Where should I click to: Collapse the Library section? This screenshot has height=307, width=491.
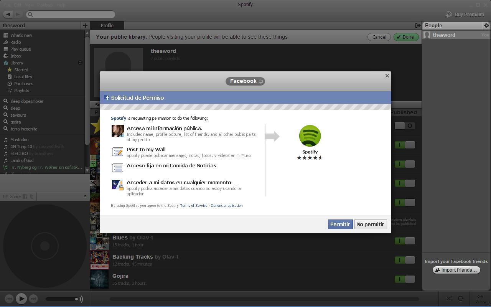coord(80,63)
